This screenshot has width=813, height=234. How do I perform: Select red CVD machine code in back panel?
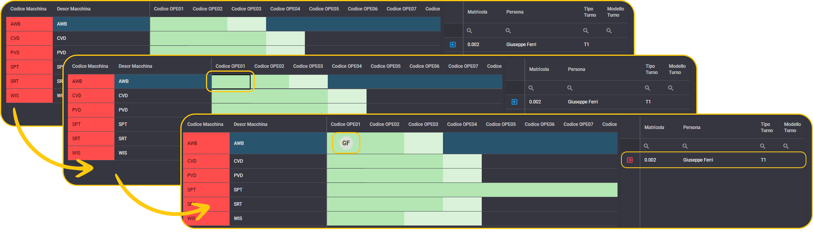[x=29, y=38]
